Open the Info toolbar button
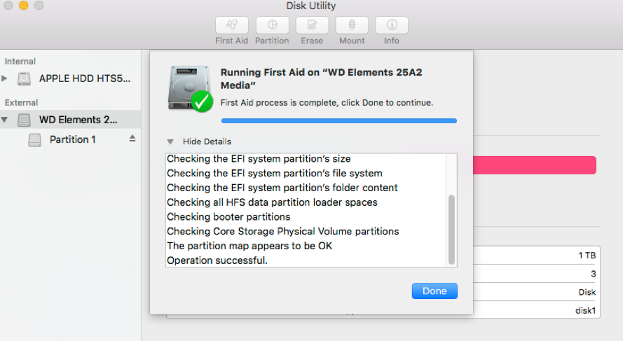 [x=392, y=25]
